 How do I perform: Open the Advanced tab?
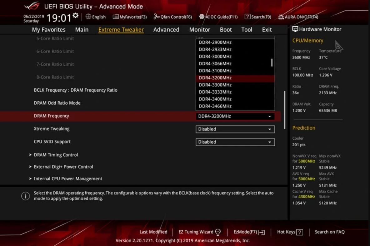(166, 30)
